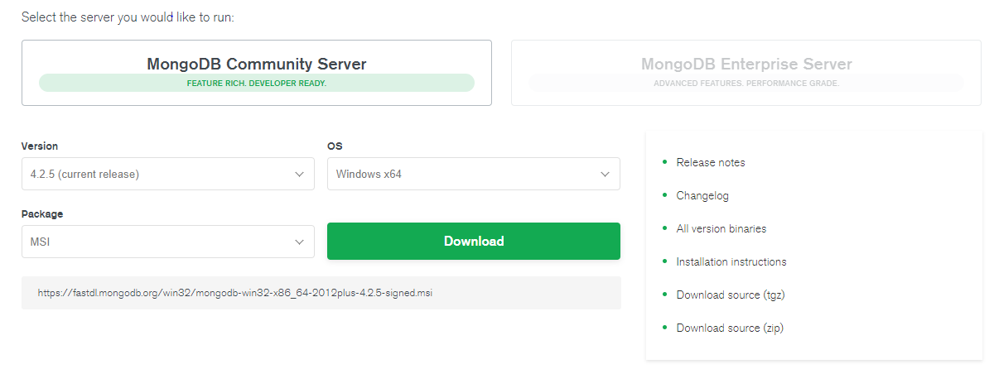Viewport: 994px width, 369px height.
Task: Click the chevron in the OS dropdown
Action: pos(605,175)
